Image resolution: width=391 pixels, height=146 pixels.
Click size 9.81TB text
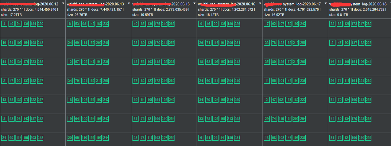tap(339, 15)
